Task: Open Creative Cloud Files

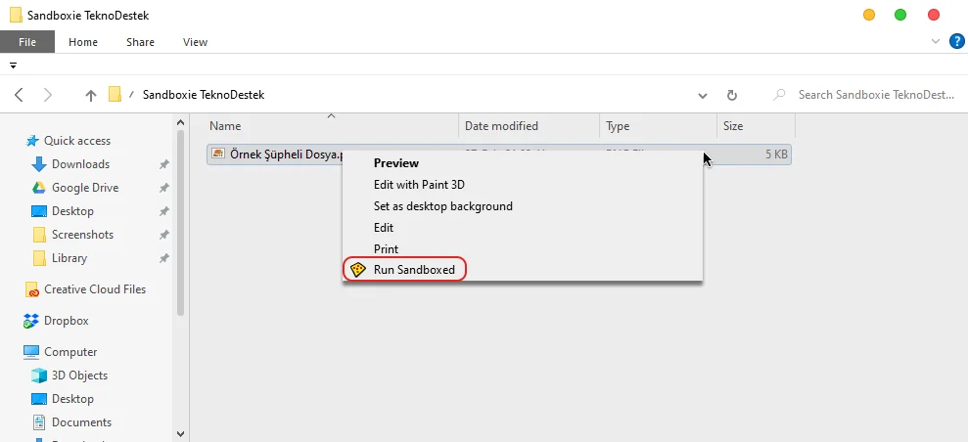Action: click(x=95, y=289)
